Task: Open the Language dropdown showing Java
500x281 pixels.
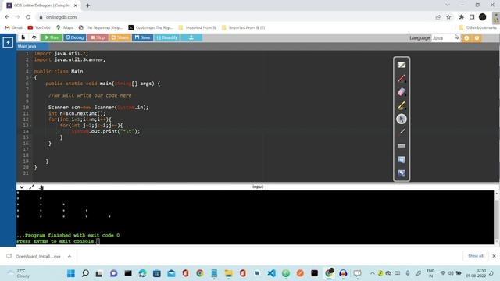Action: point(445,38)
